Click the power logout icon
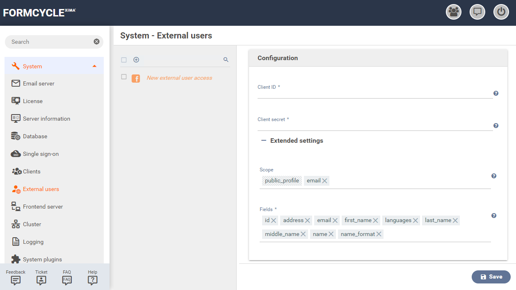Image resolution: width=516 pixels, height=290 pixels. 501,12
